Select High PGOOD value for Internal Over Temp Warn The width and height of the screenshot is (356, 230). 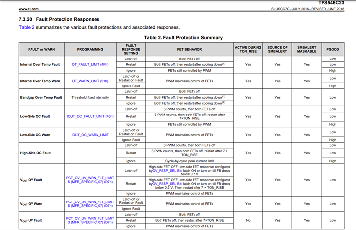pos(333,86)
